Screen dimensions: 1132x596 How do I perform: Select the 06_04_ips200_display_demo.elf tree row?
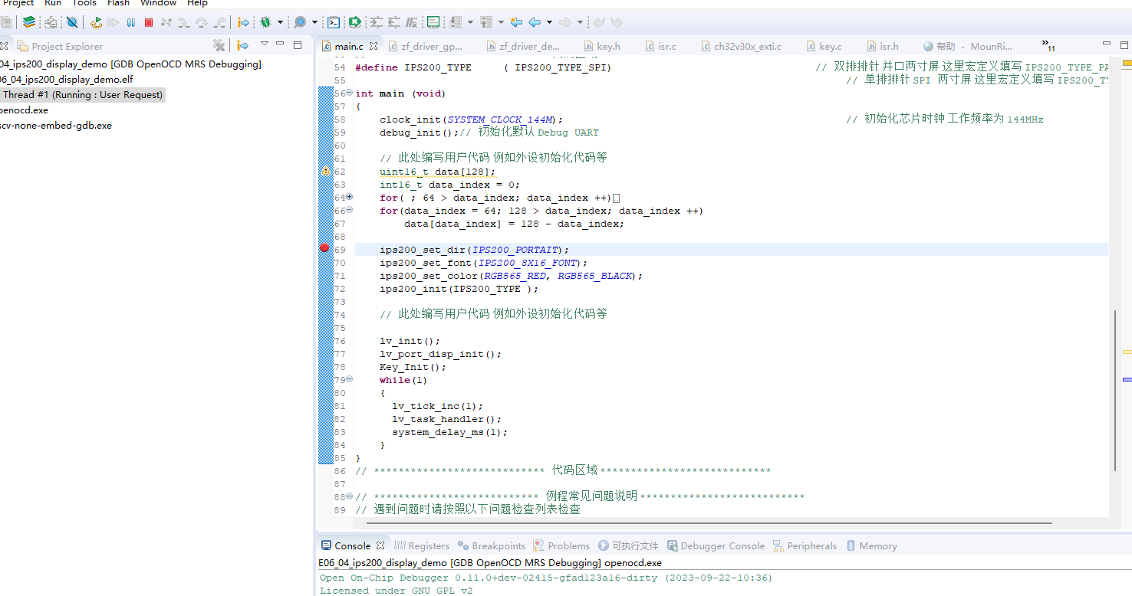point(66,80)
